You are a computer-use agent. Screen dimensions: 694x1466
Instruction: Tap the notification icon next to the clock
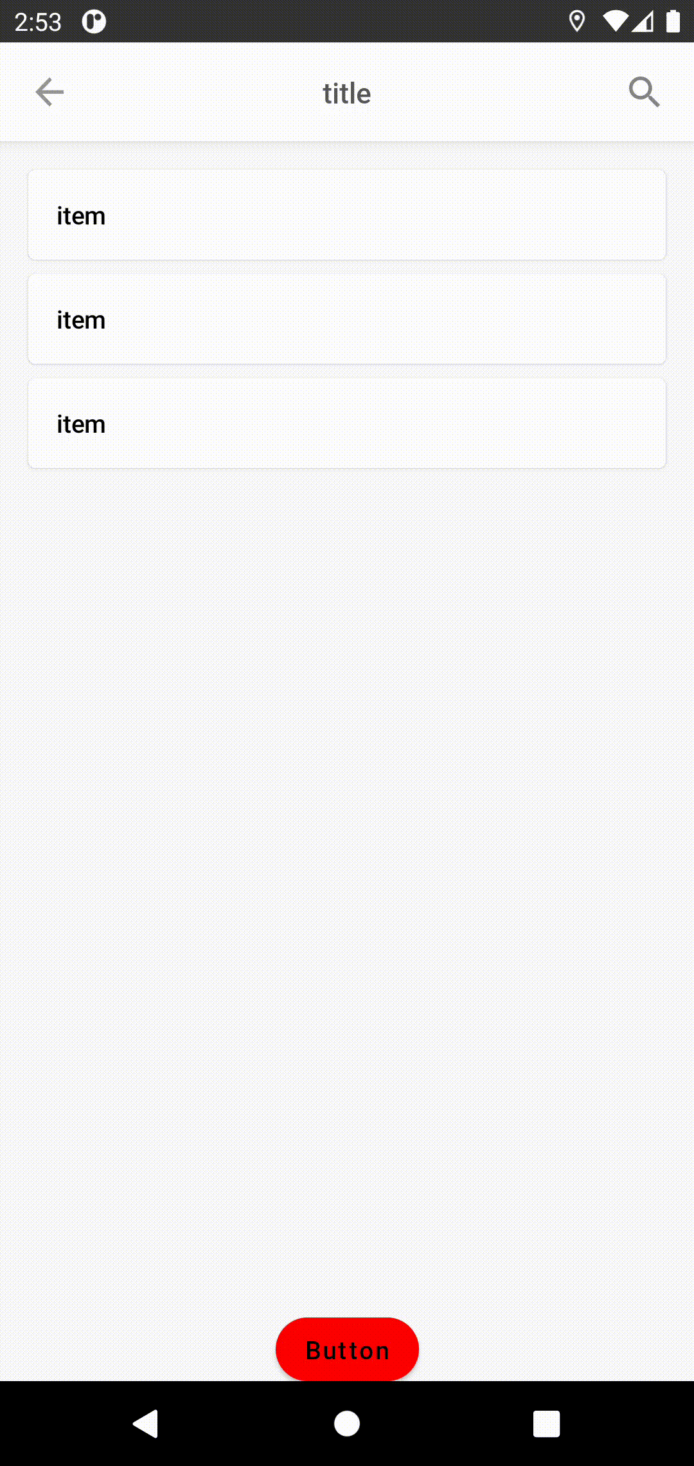point(94,21)
